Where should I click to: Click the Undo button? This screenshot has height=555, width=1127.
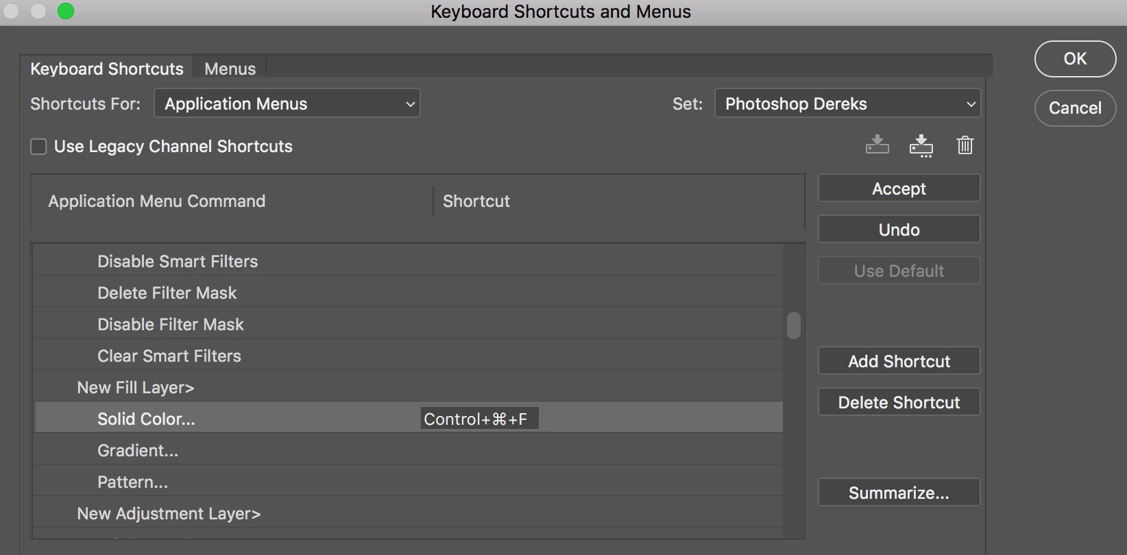pos(899,230)
